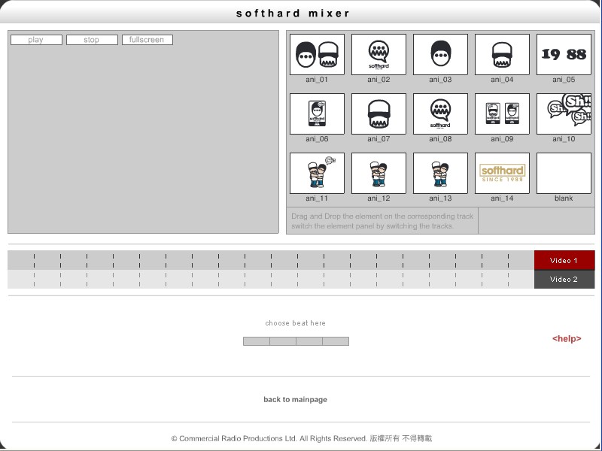Choose the ani_09 twin cards element

(502, 114)
